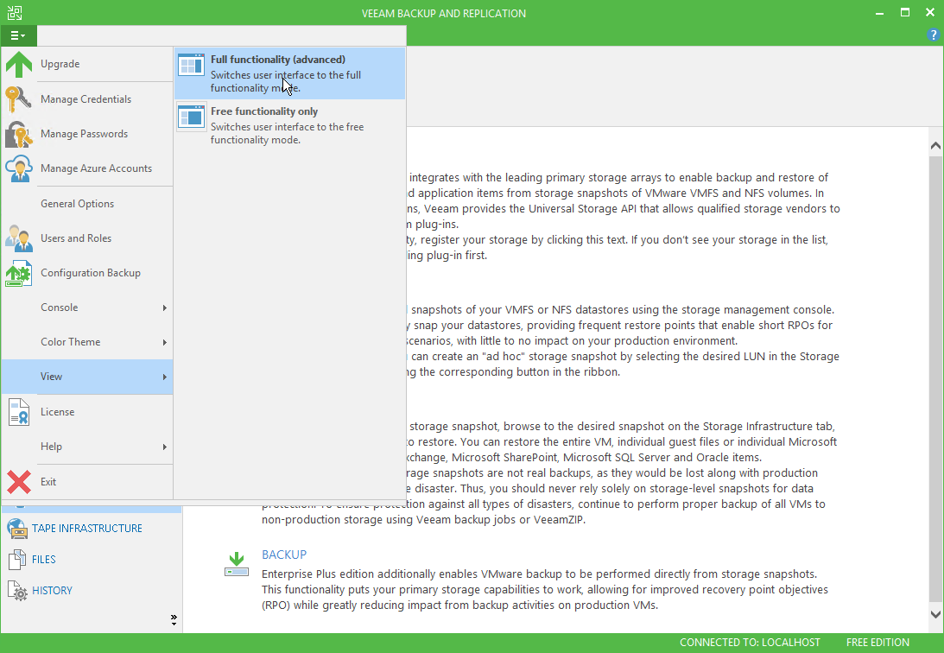Viewport: 944px width, 653px height.
Task: Open Configuration Backup menu entry
Action: pos(87,273)
